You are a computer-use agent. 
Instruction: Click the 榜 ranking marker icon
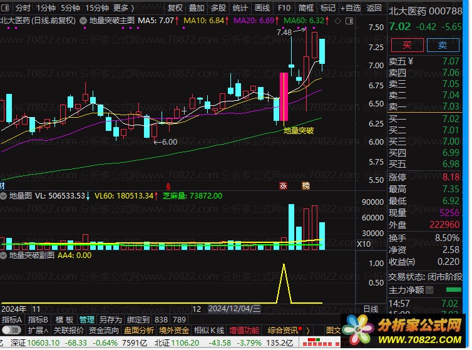click(x=305, y=185)
